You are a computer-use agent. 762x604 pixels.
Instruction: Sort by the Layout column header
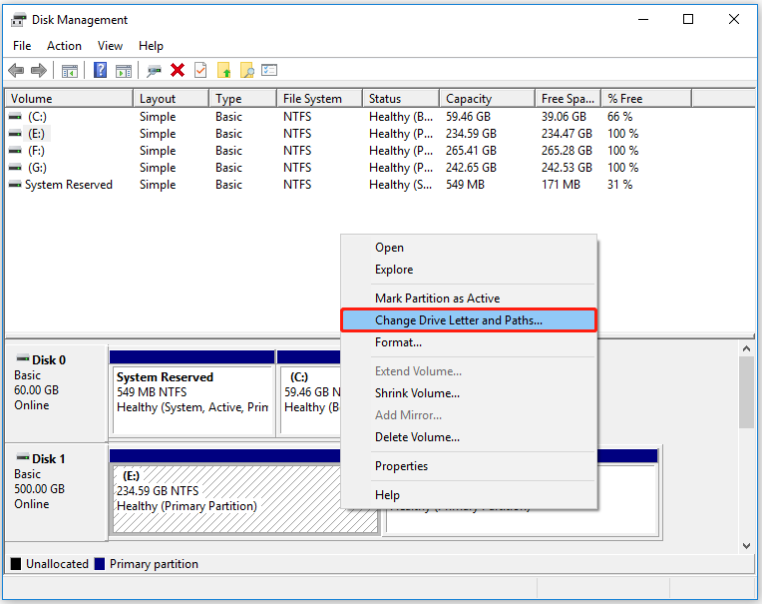[172, 98]
